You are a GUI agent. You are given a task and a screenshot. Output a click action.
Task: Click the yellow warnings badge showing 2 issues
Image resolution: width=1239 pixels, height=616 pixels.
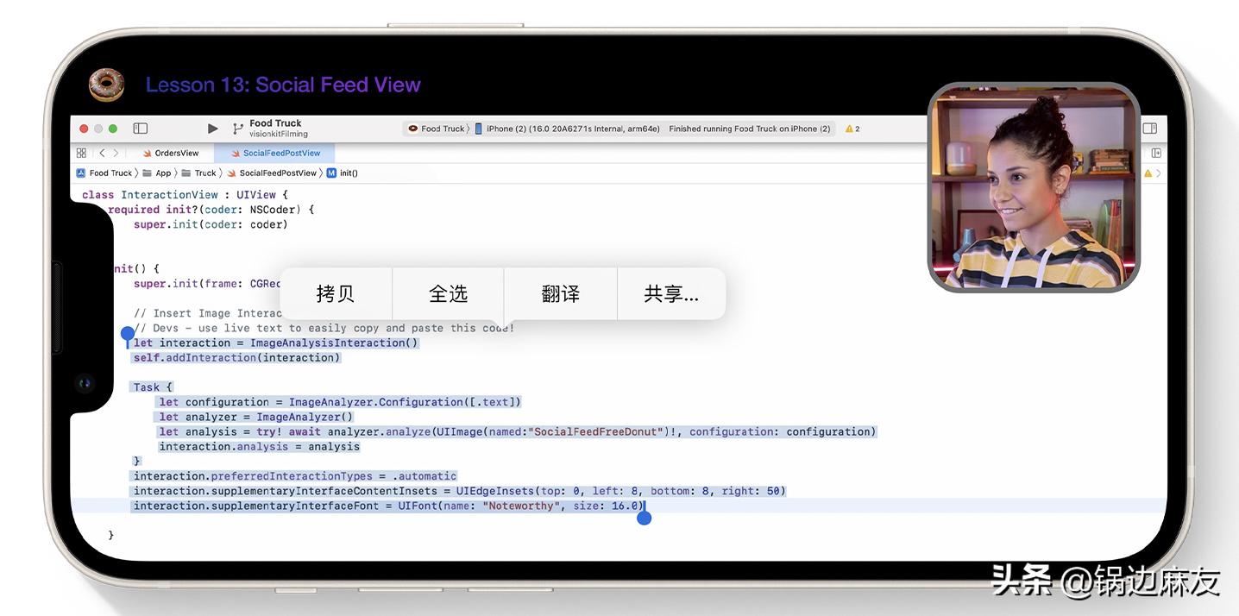852,128
